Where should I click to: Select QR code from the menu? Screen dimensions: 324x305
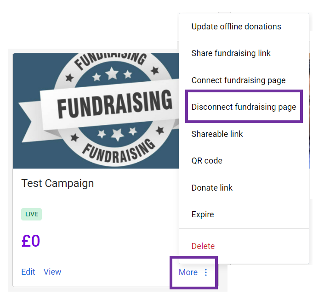pyautogui.click(x=207, y=161)
